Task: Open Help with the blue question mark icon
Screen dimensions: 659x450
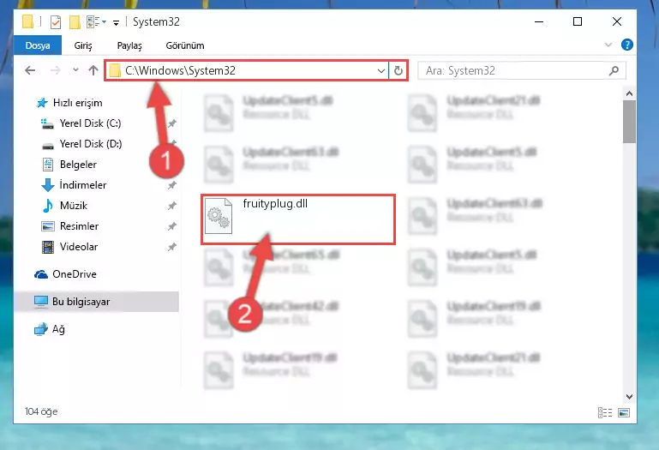Action: 626,45
